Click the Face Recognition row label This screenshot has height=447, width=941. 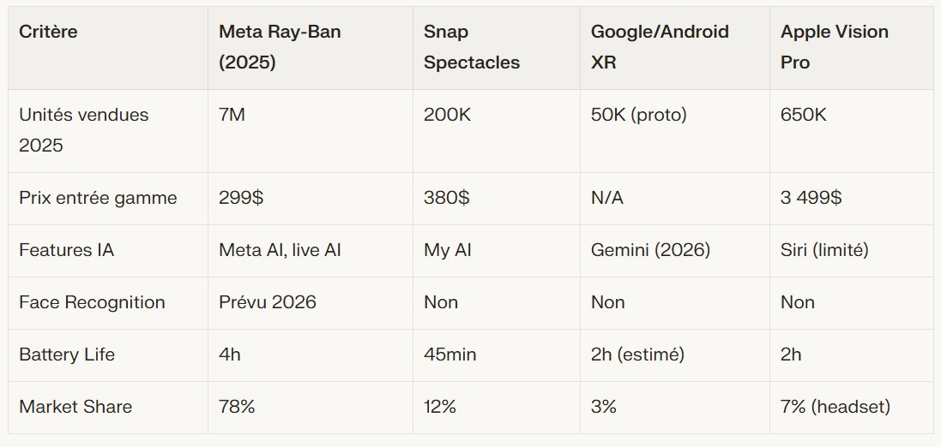coord(92,302)
